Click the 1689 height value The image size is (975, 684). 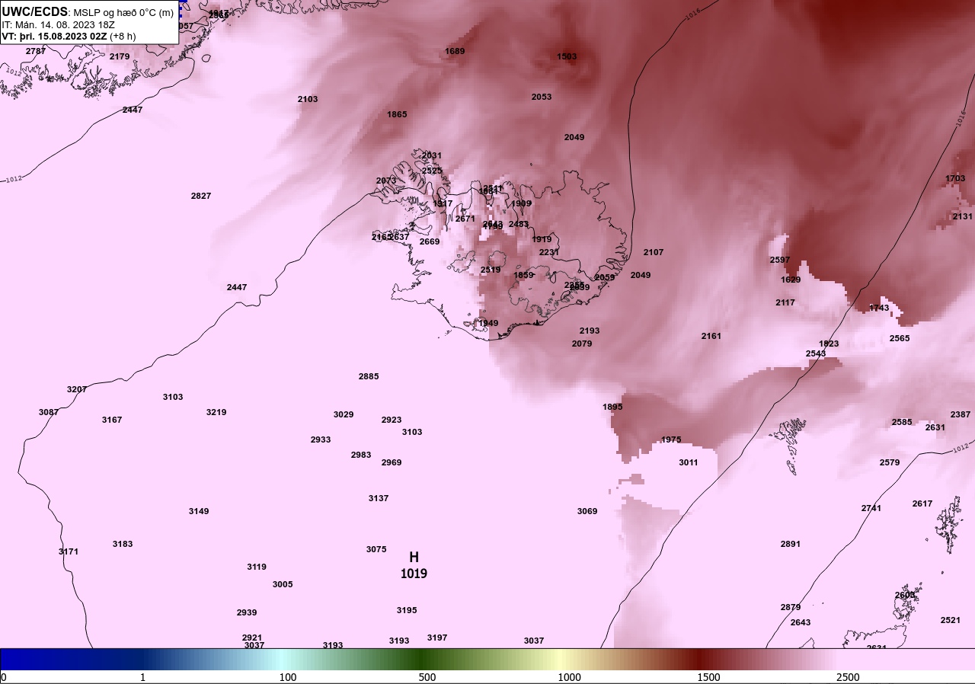point(455,51)
